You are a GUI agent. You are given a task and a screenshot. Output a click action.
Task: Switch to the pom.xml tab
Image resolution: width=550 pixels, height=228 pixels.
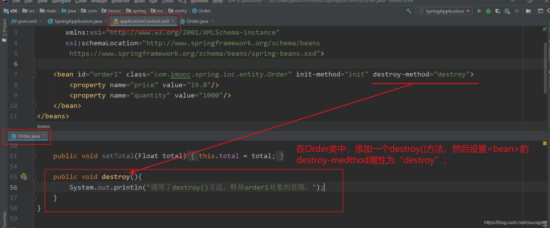click(27, 21)
